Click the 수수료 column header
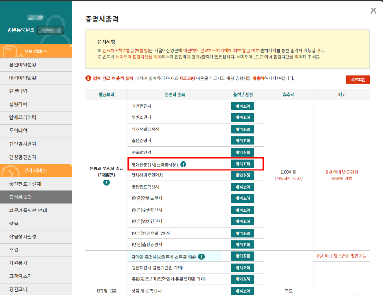 [288, 95]
